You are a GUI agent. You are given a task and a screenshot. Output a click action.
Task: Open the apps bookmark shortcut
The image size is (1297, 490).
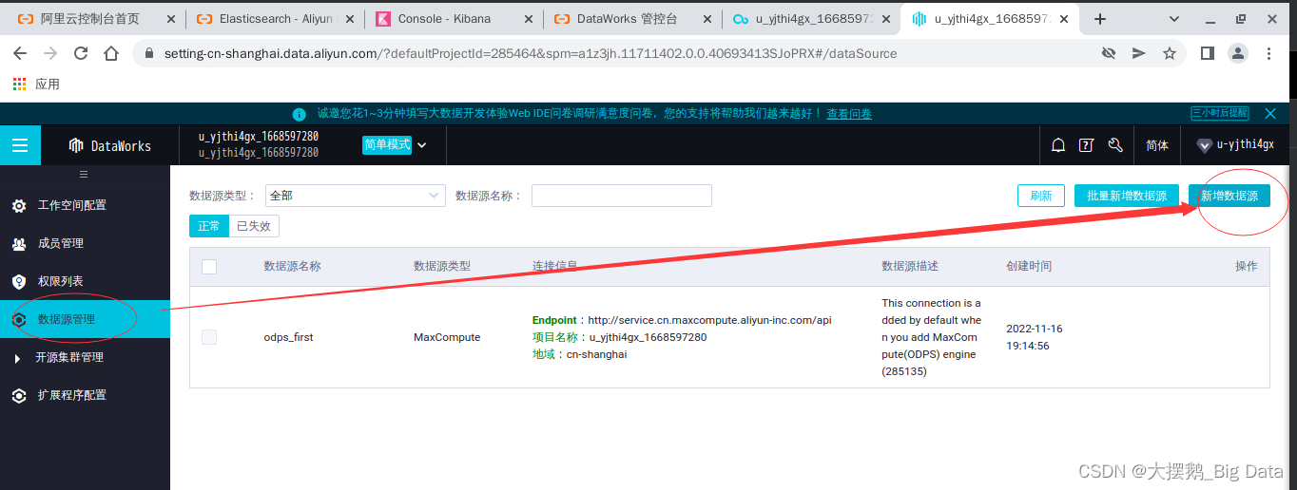[36, 85]
